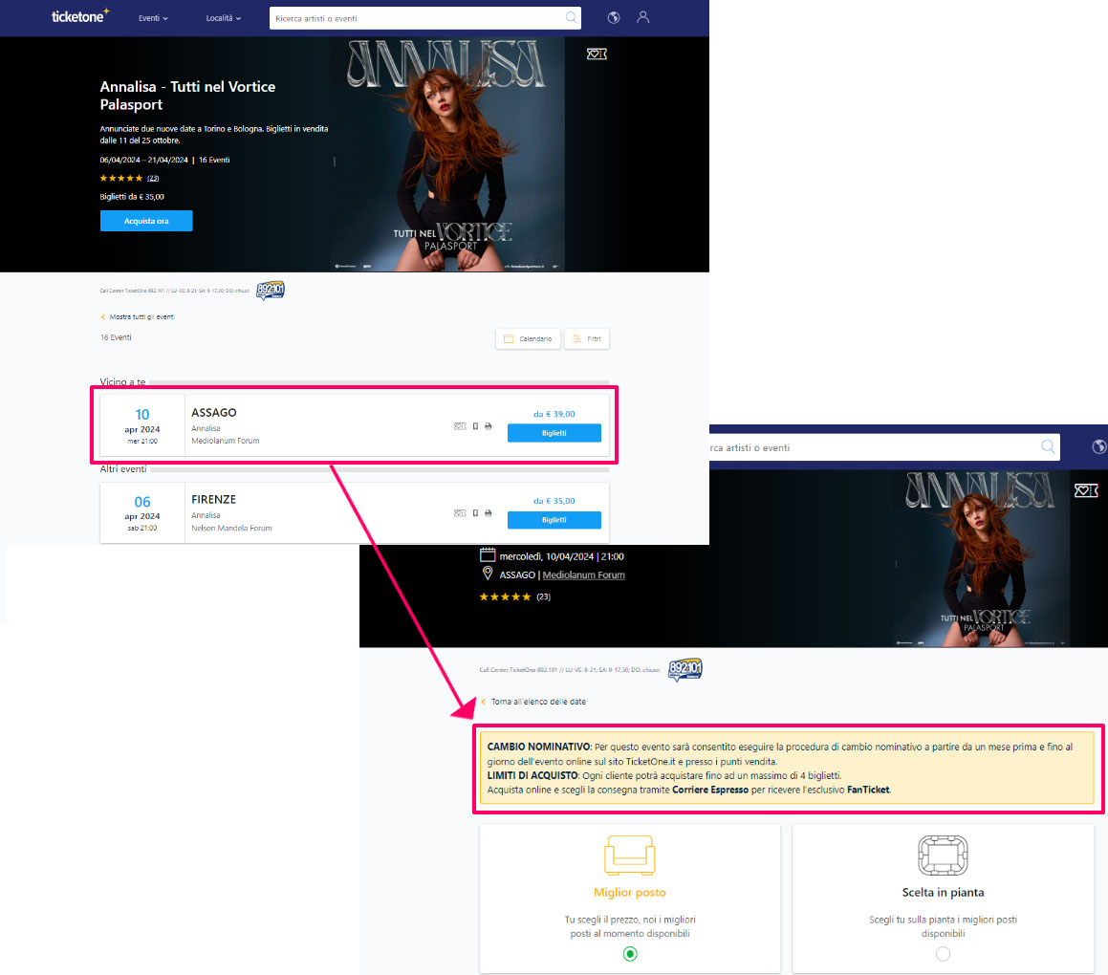Click the calendar icon beside mercoledì 10/04/2024
The image size is (1108, 975).
point(488,555)
